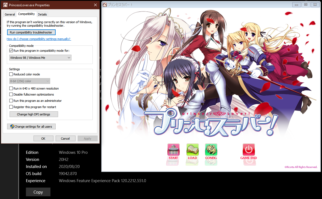Click the PrincessLover.exe Properties title icon
322x199 pixels.
point(5,5)
